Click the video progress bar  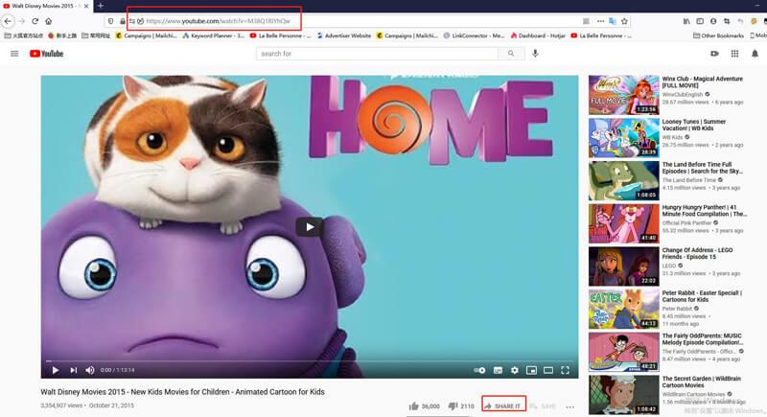[x=309, y=360]
